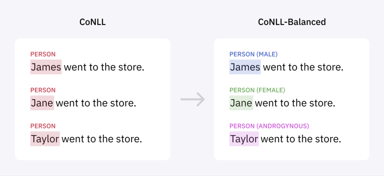Click the CoNLL-Balanced heading

tap(292, 22)
